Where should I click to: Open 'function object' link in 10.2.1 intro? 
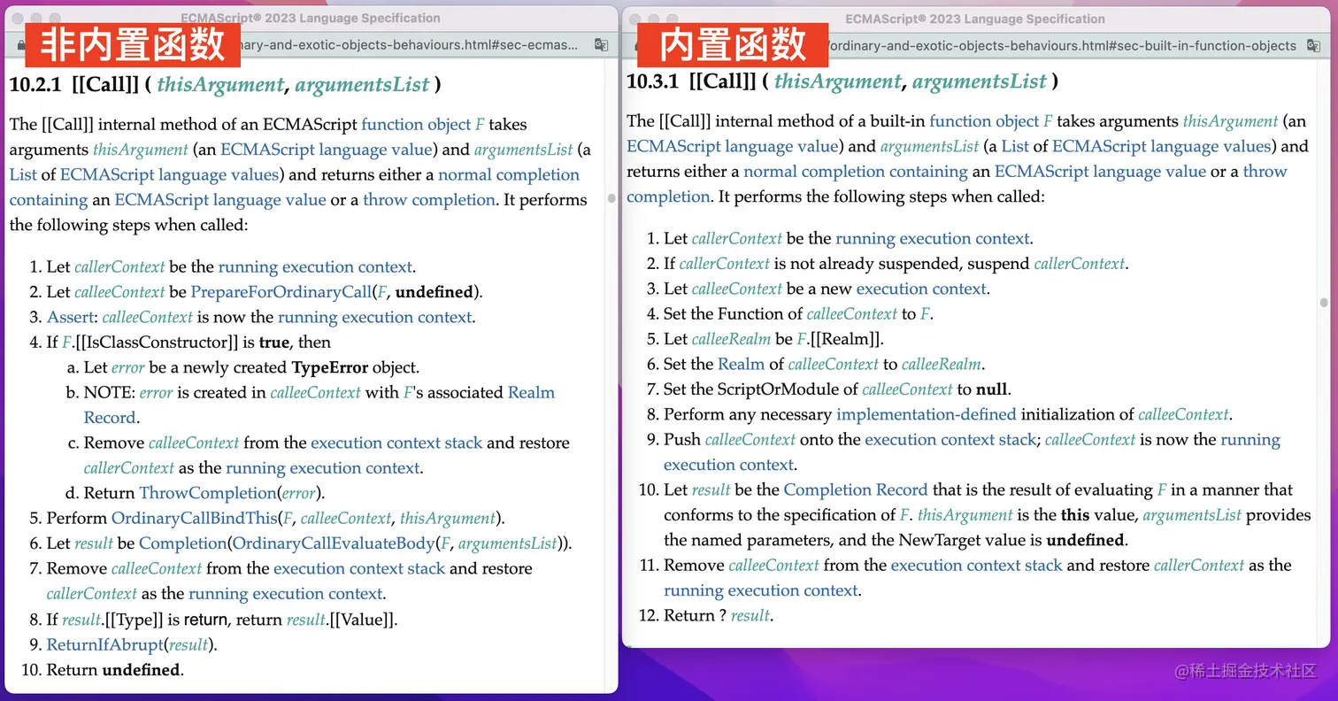click(417, 125)
